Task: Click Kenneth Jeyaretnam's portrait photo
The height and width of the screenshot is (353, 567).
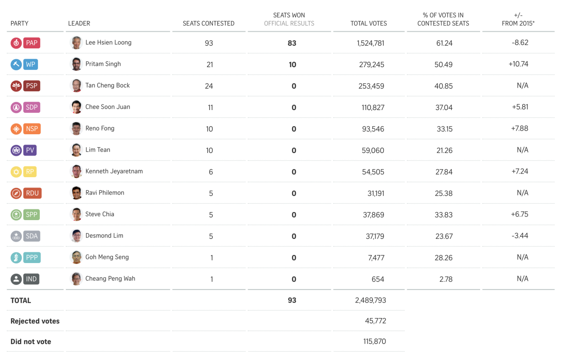Action: click(x=77, y=171)
